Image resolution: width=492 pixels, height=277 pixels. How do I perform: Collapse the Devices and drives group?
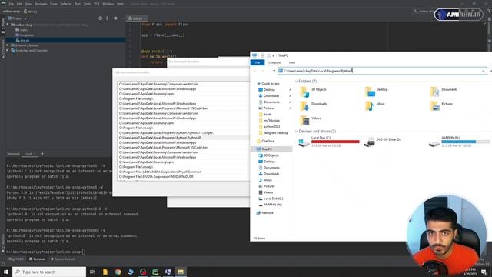pos(296,132)
